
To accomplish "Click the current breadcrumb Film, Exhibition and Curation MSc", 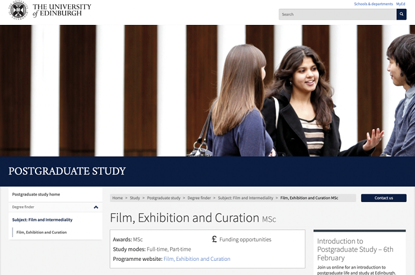I will (x=309, y=198).
